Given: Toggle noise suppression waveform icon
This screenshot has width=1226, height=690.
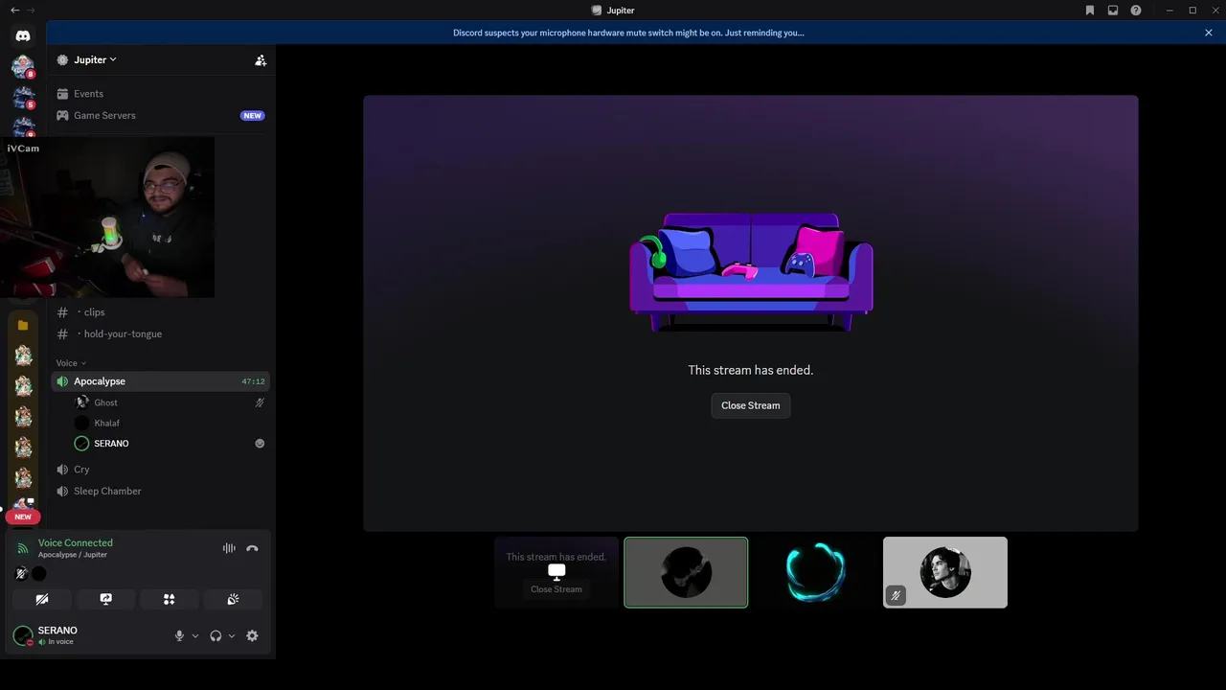Looking at the screenshot, I should pyautogui.click(x=229, y=548).
